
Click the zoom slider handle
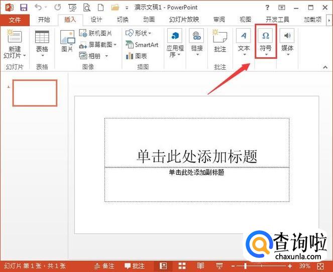245,266
